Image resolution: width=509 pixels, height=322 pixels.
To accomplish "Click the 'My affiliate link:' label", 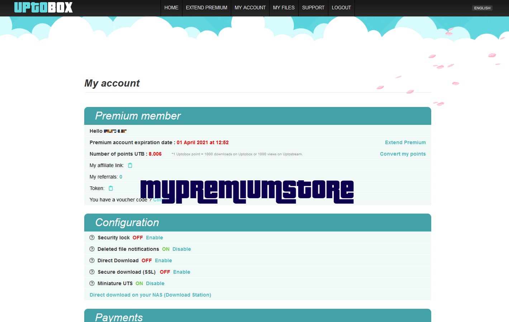I will (107, 165).
